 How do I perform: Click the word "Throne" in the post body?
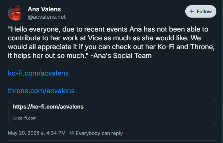[x=202, y=47]
